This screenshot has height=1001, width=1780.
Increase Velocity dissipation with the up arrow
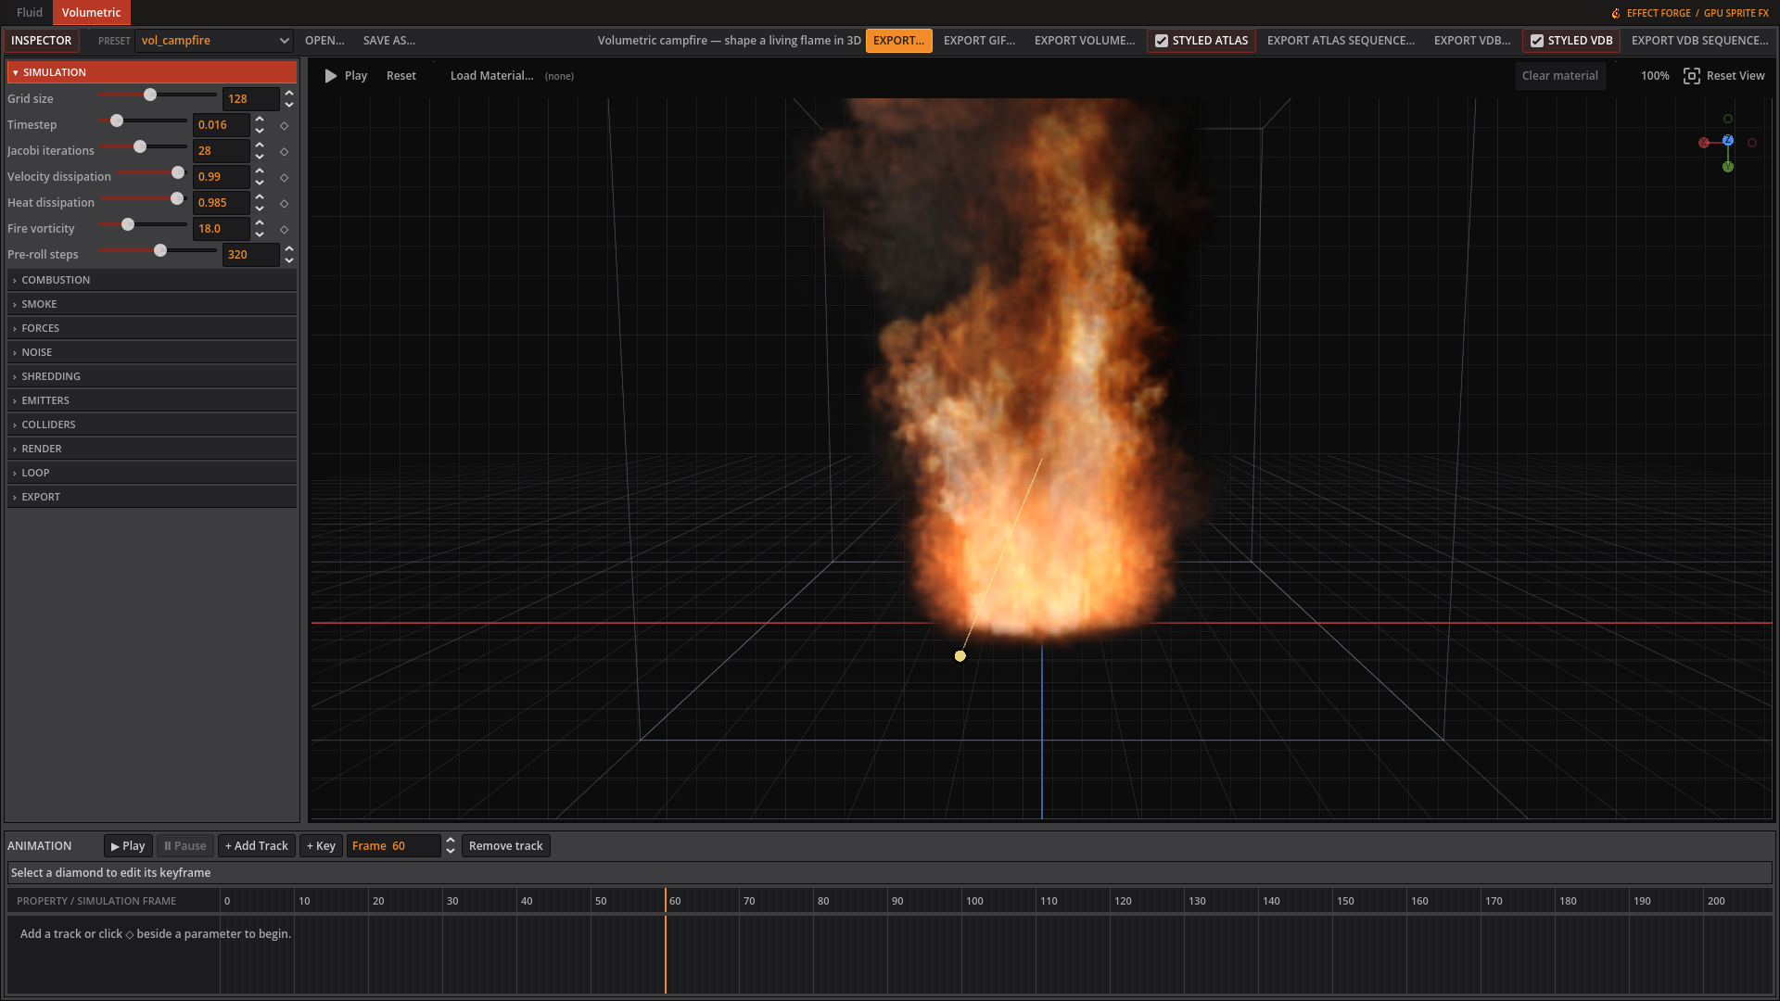(260, 171)
